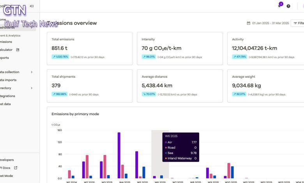Click the external link icon next to Calculator
The height and width of the screenshot is (183, 304).
[x=18, y=50]
